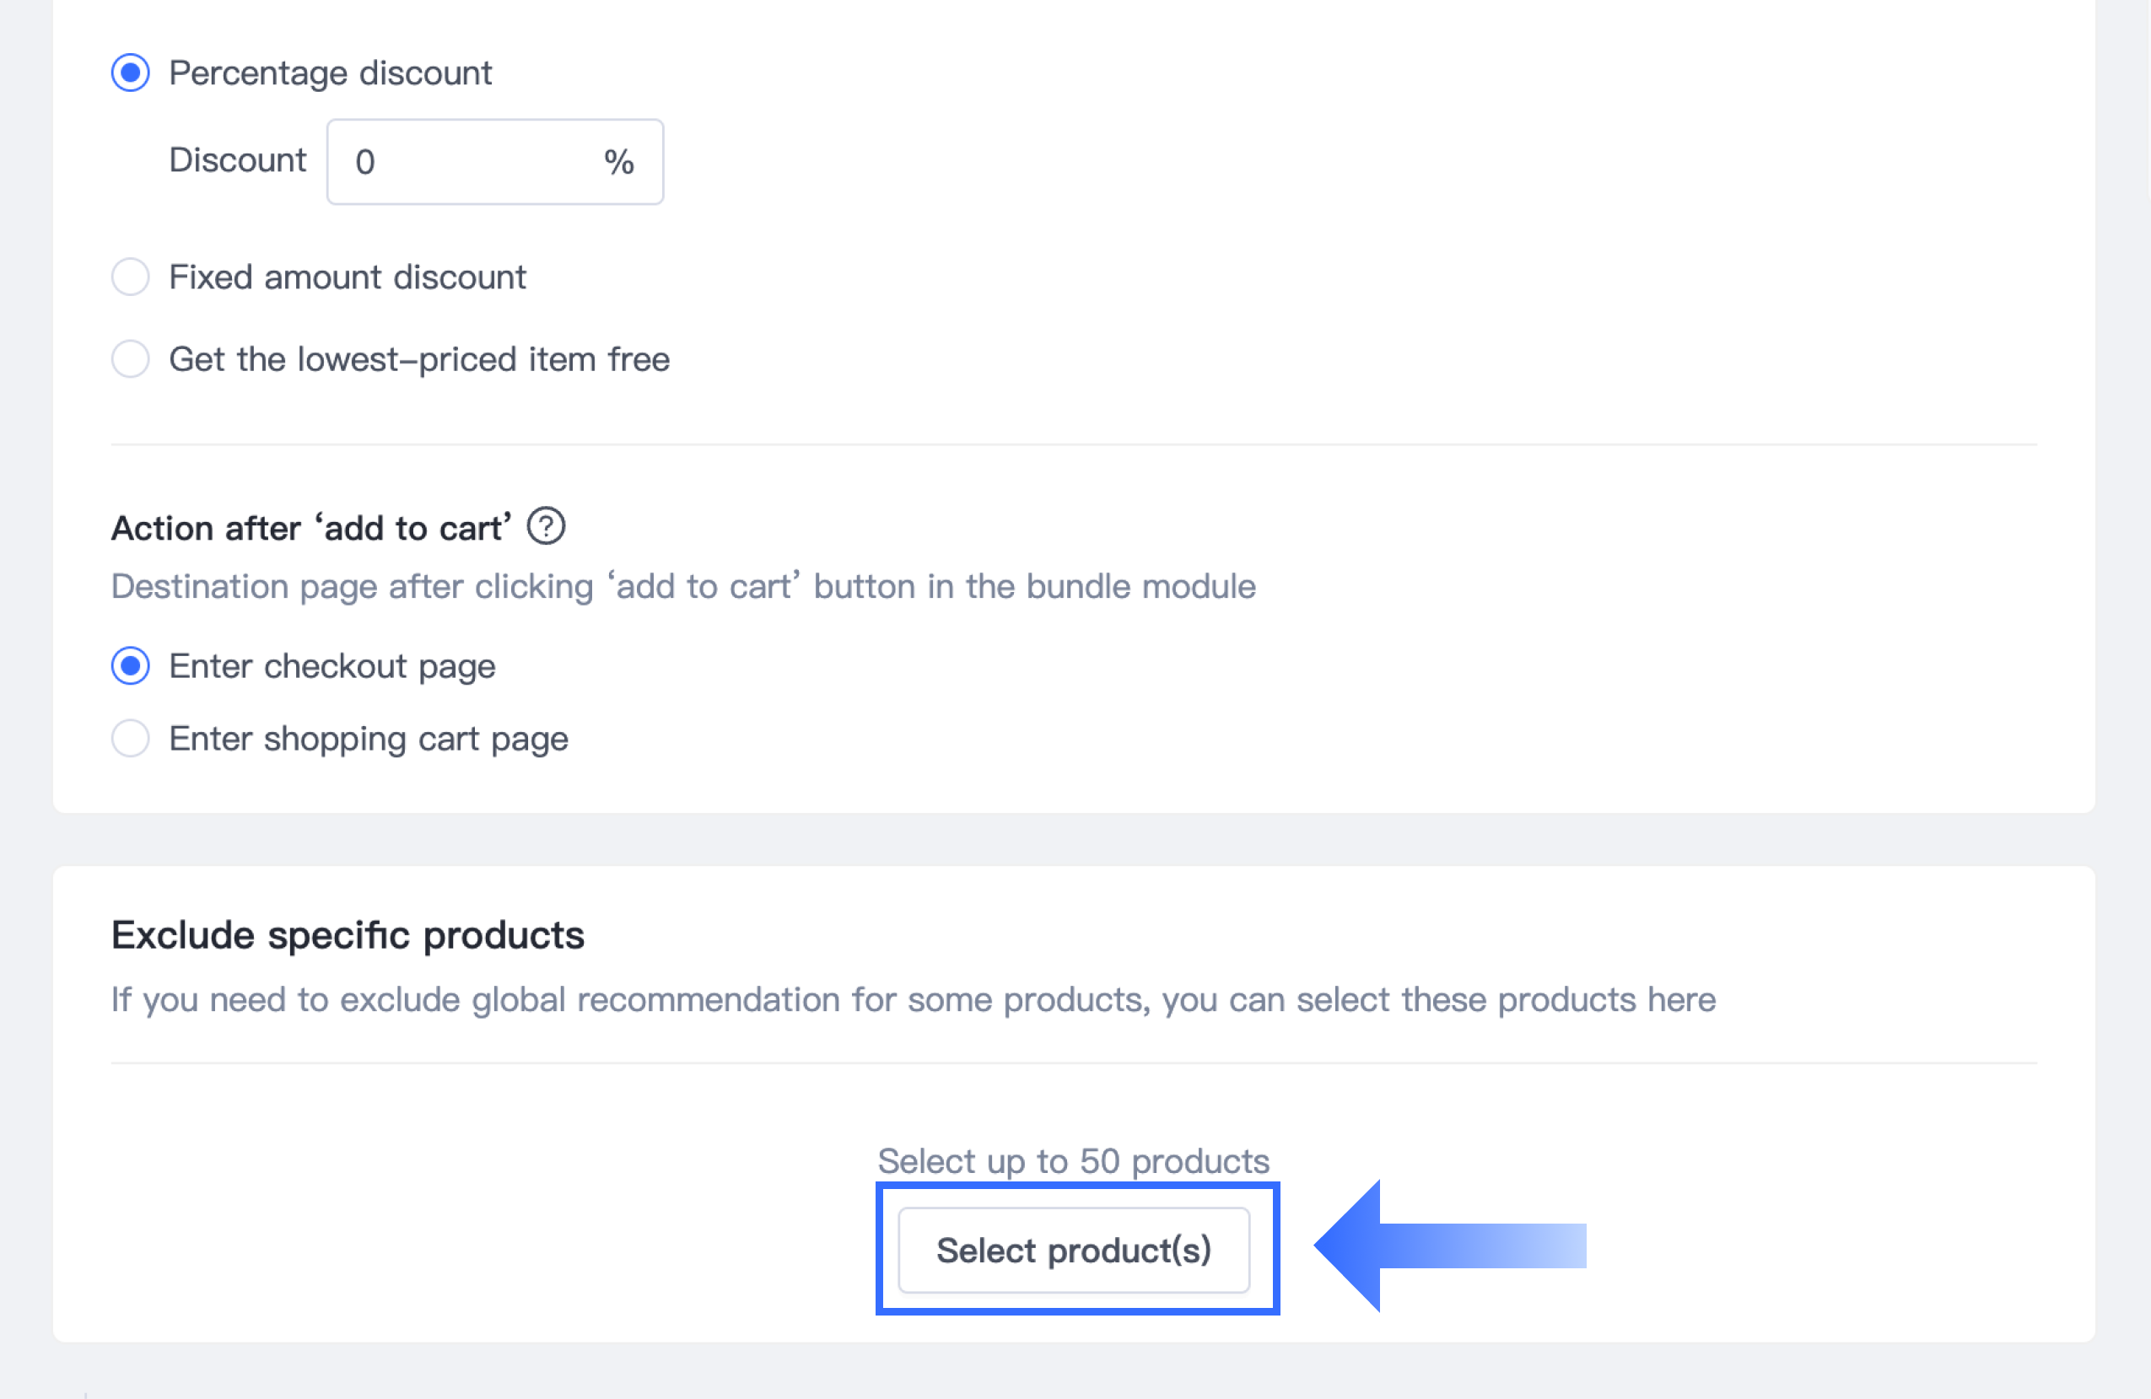2151x1399 pixels.
Task: Choose the Fixed amount discount radio button
Action: click(130, 277)
